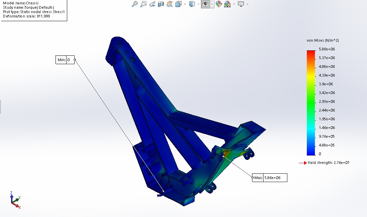The width and height of the screenshot is (367, 217).
Task: Toggle the Section View tool
Action: click(161, 4)
